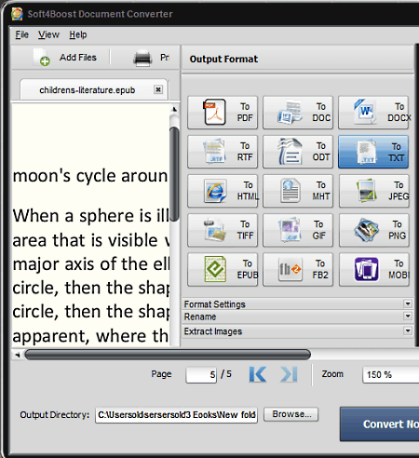The width and height of the screenshot is (419, 458).
Task: Click the Add Files toolbar button
Action: coord(65,58)
